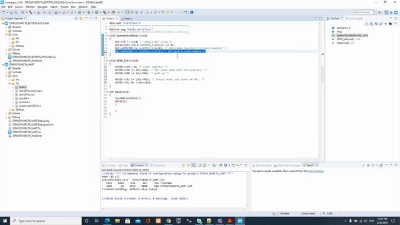Click the search dialog link
The image size is (400, 225).
pos(316,171)
